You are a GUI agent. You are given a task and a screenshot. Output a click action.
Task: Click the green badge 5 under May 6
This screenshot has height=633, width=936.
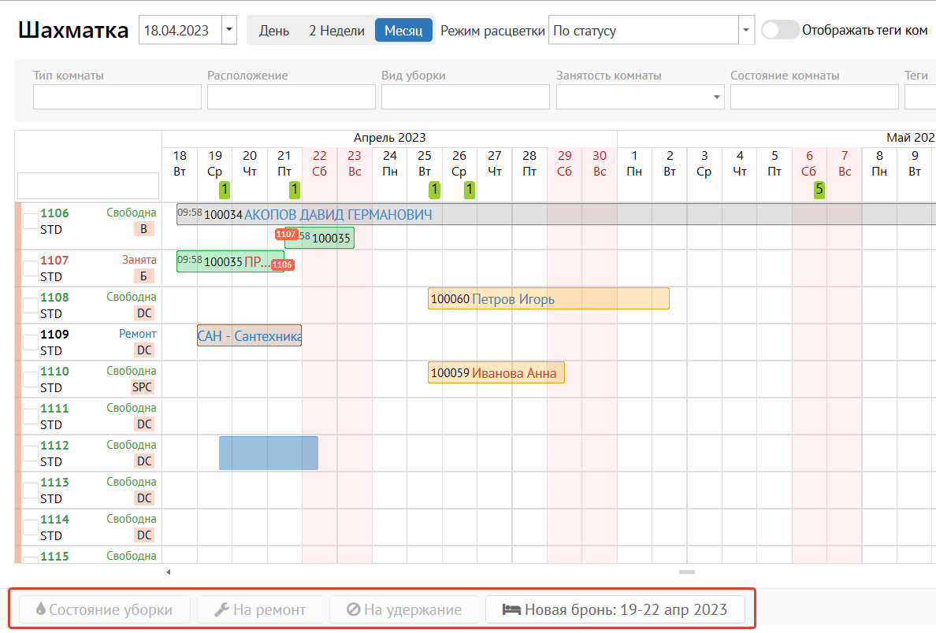tap(819, 190)
